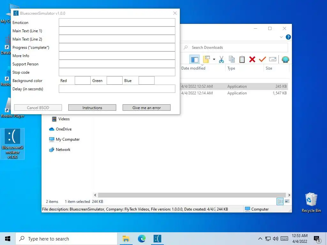Click the navigation pane toggle icon in Explorer toolbar
327x245 pixels.
(194, 60)
